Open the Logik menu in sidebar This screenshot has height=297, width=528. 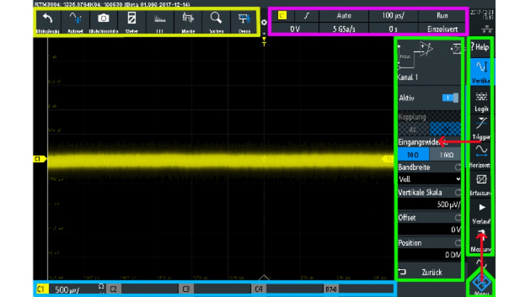click(x=481, y=101)
